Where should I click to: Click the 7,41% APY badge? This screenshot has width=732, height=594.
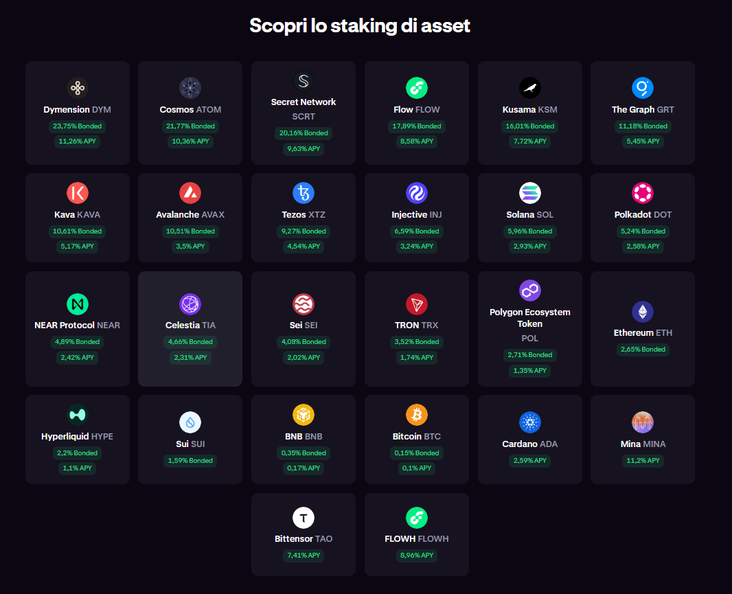point(304,556)
